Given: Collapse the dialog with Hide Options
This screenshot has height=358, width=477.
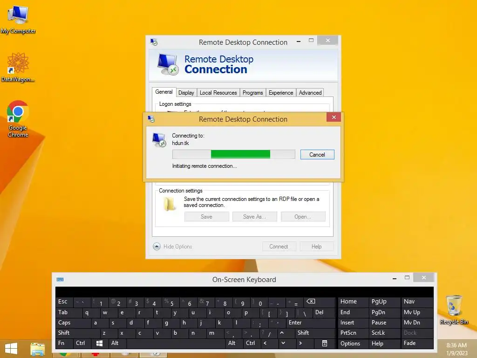Looking at the screenshot, I should click(172, 247).
